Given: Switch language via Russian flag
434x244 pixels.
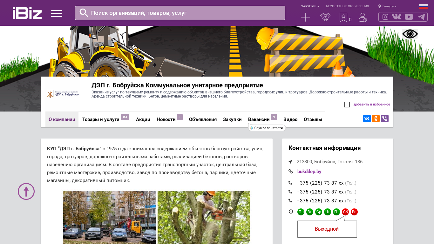Looking at the screenshot, I should tap(423, 6).
